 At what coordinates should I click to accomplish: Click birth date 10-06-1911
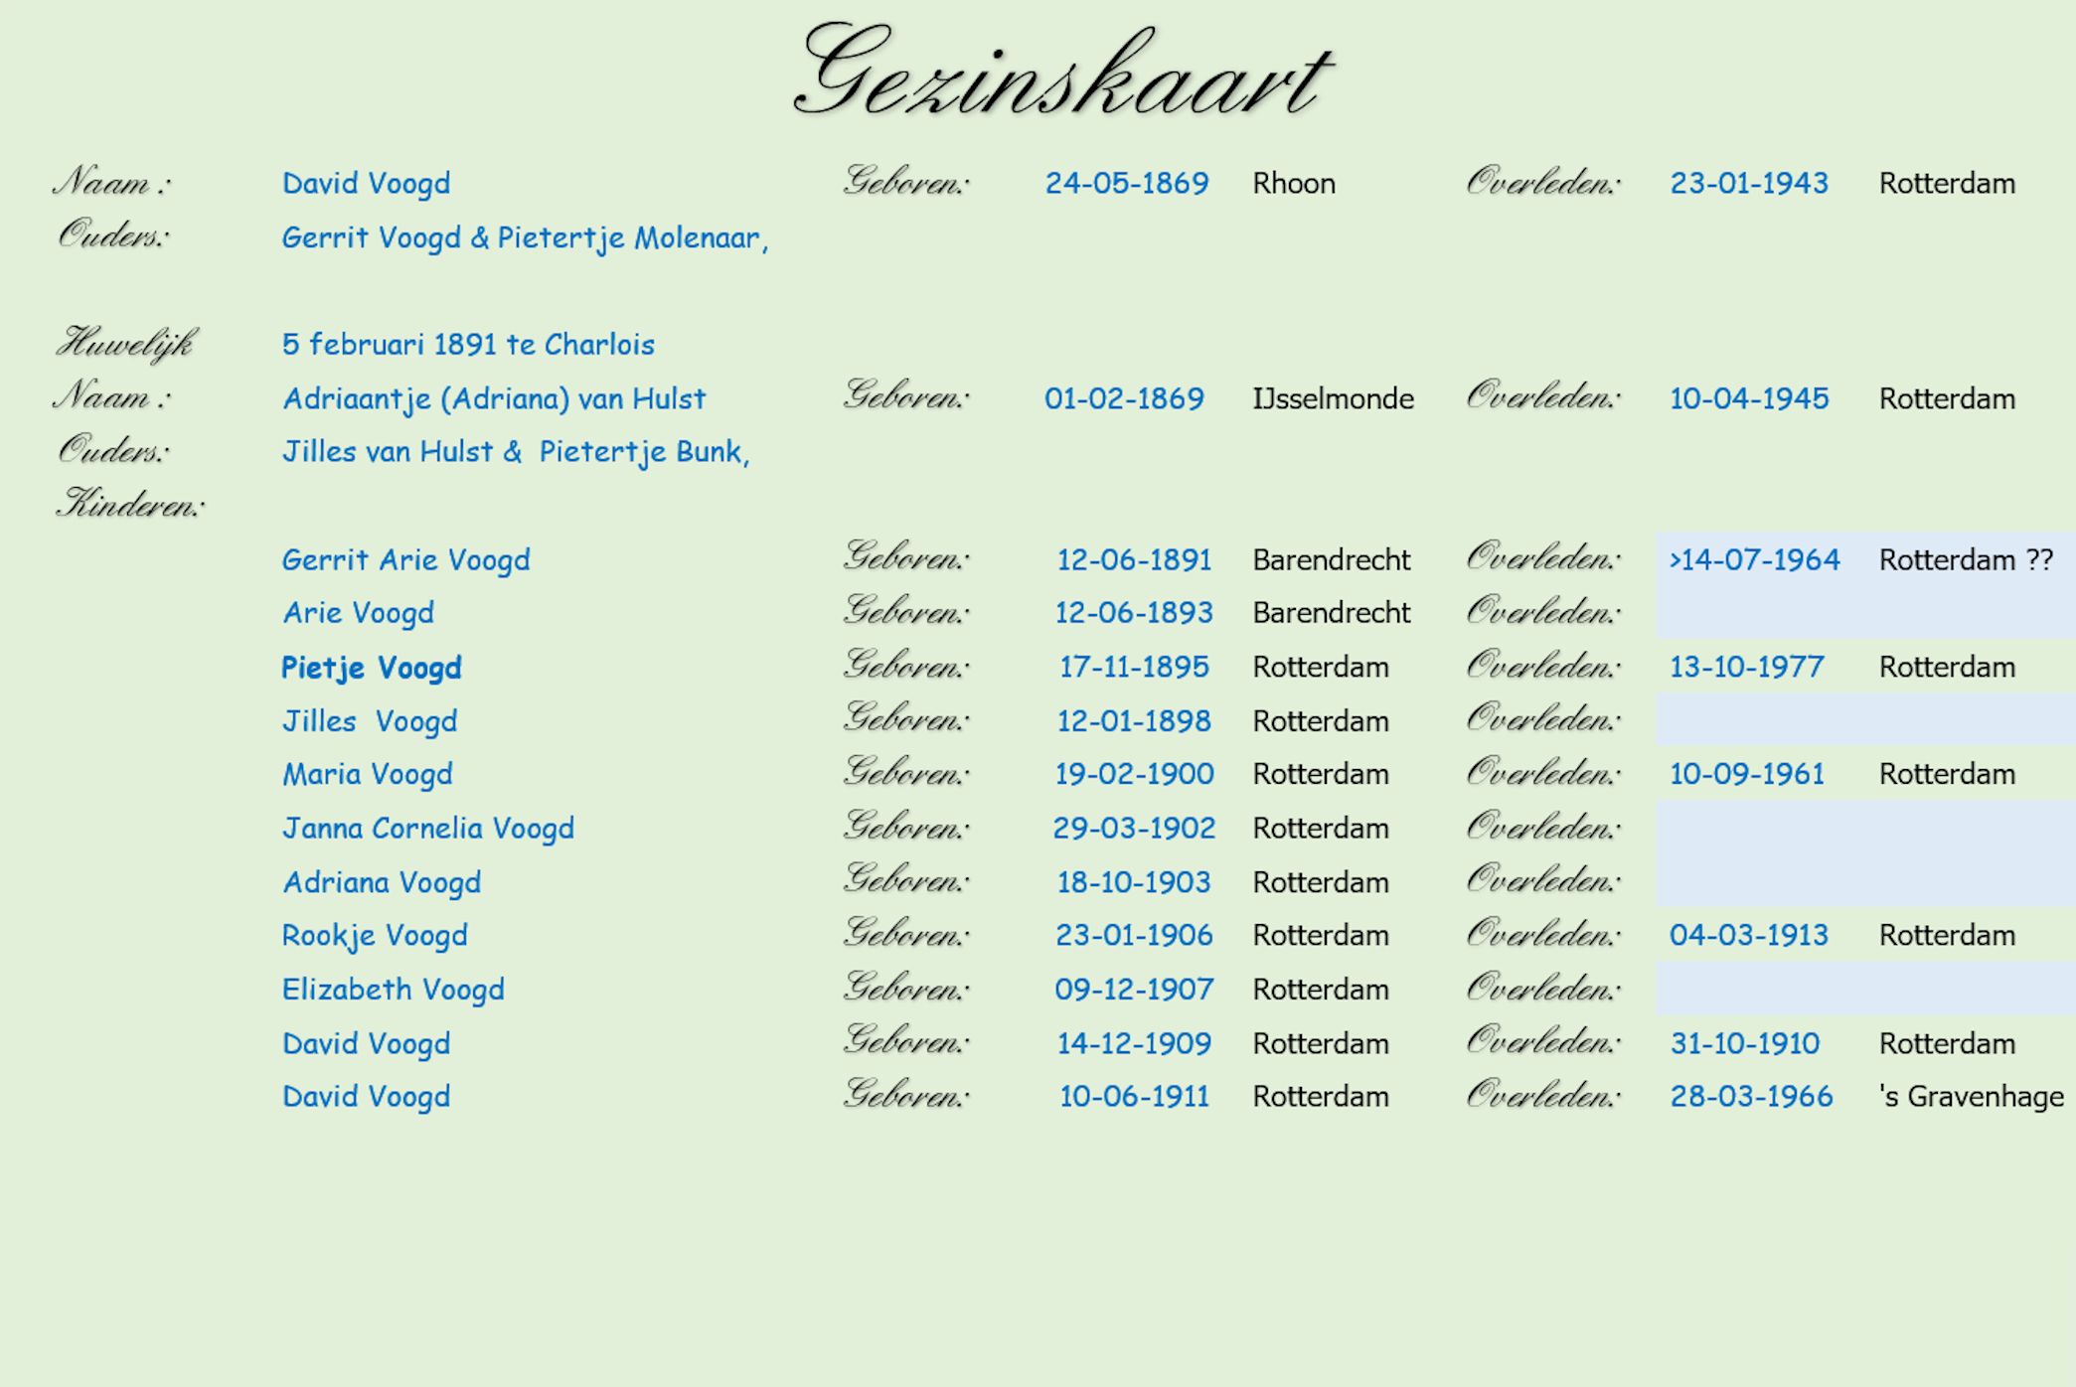coord(1134,1096)
